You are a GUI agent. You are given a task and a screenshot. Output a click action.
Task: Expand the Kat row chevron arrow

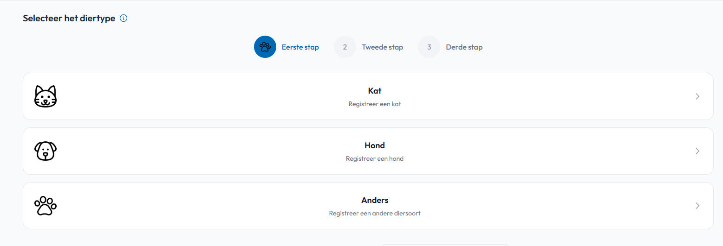tap(697, 96)
